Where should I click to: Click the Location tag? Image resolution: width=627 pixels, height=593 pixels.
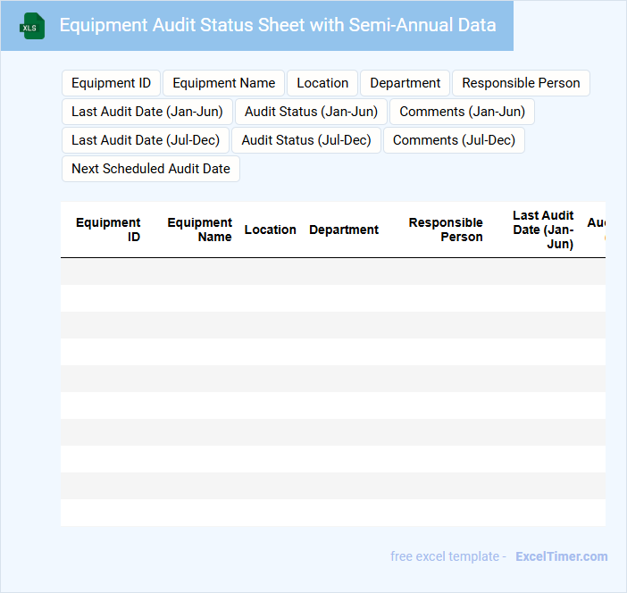pyautogui.click(x=322, y=83)
